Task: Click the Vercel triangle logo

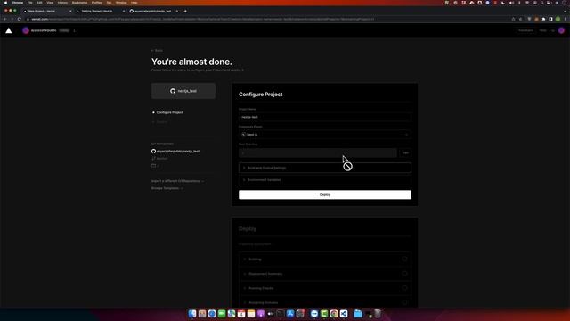Action: pos(9,30)
